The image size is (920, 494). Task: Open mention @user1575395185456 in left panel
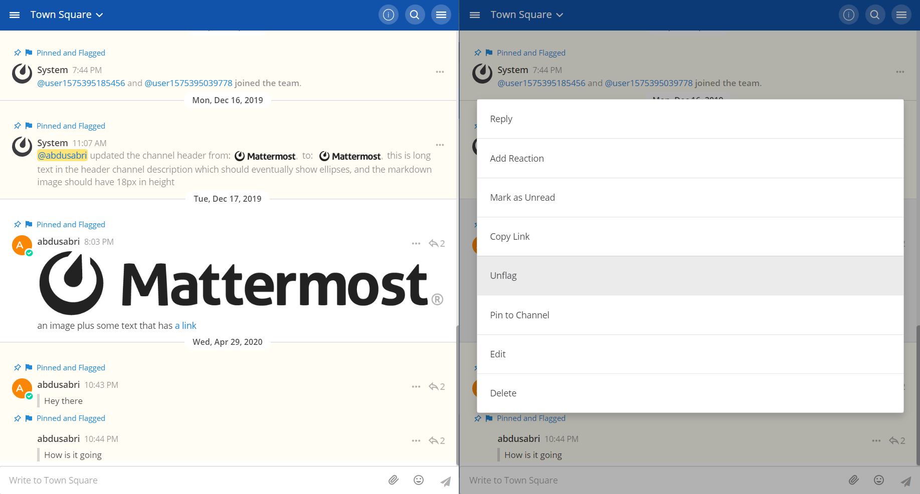81,83
